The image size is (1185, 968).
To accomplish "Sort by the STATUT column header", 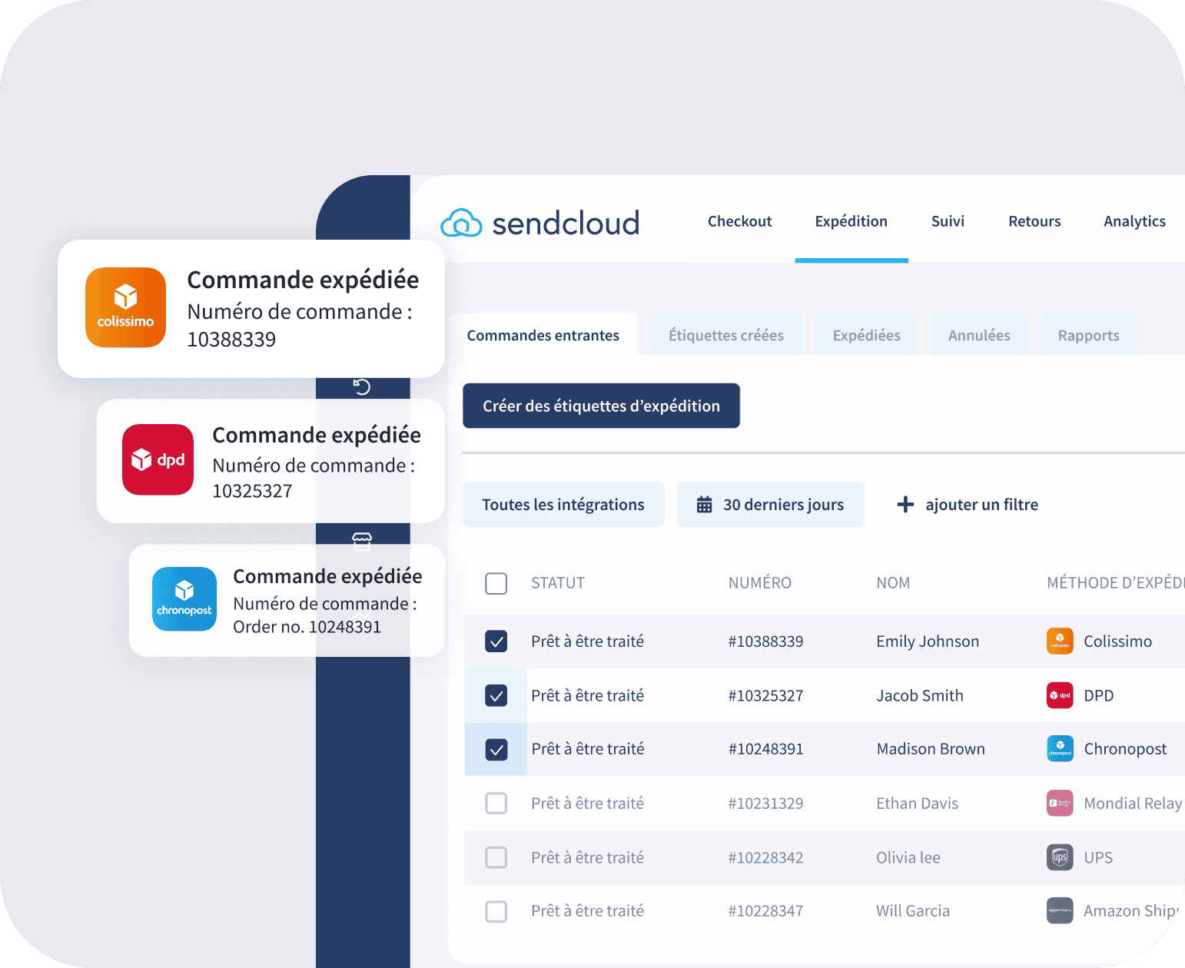I will point(558,583).
